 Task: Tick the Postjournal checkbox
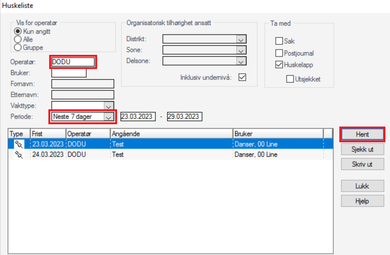pyautogui.click(x=279, y=53)
